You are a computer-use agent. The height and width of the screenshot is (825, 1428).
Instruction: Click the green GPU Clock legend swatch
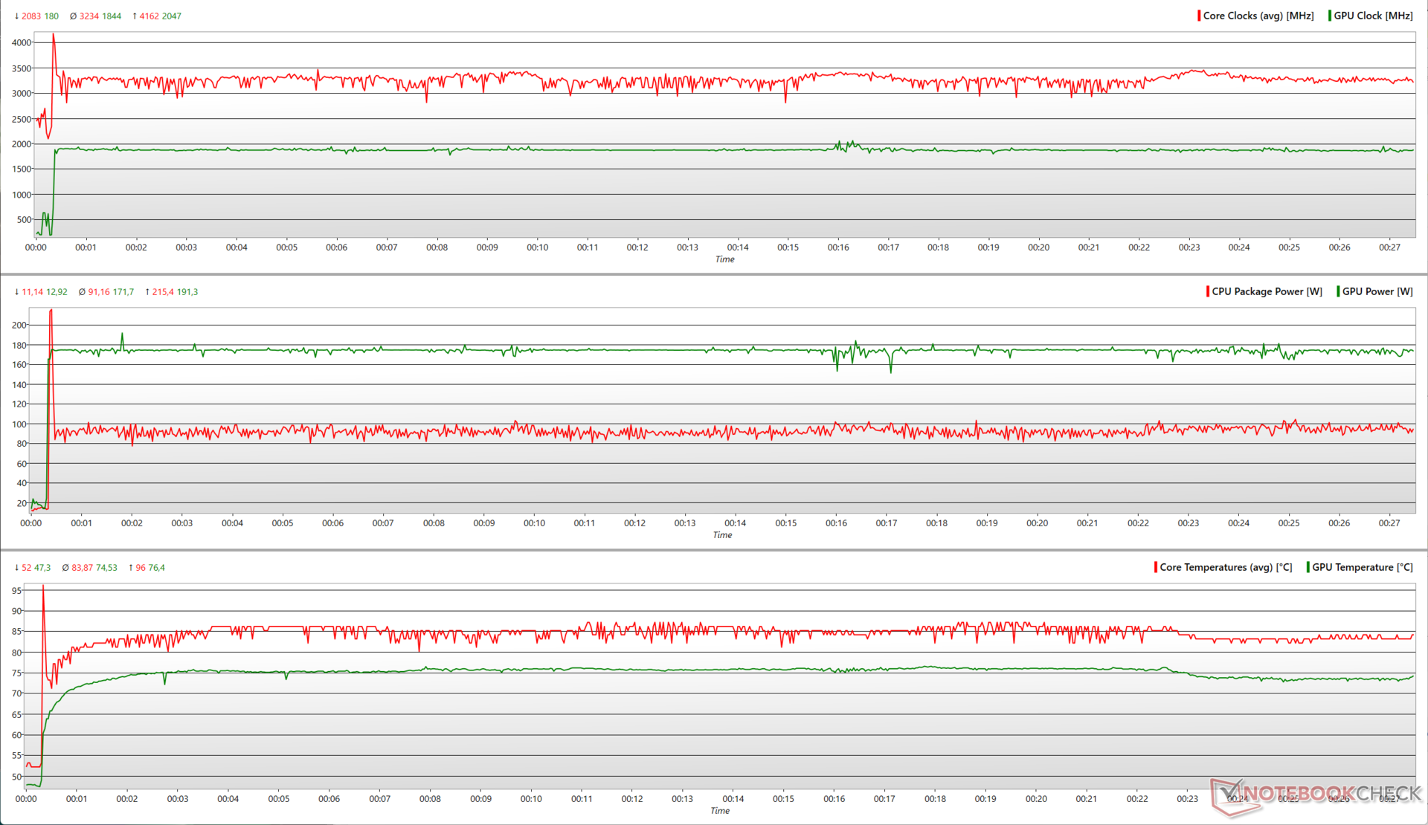pos(1330,16)
